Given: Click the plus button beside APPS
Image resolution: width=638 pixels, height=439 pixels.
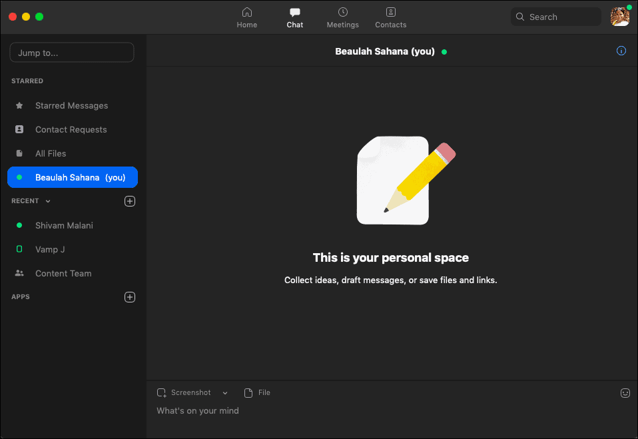Looking at the screenshot, I should coord(130,297).
